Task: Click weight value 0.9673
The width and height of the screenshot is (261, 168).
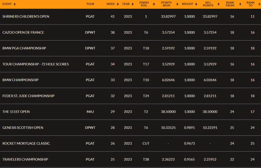Action: (x=189, y=143)
